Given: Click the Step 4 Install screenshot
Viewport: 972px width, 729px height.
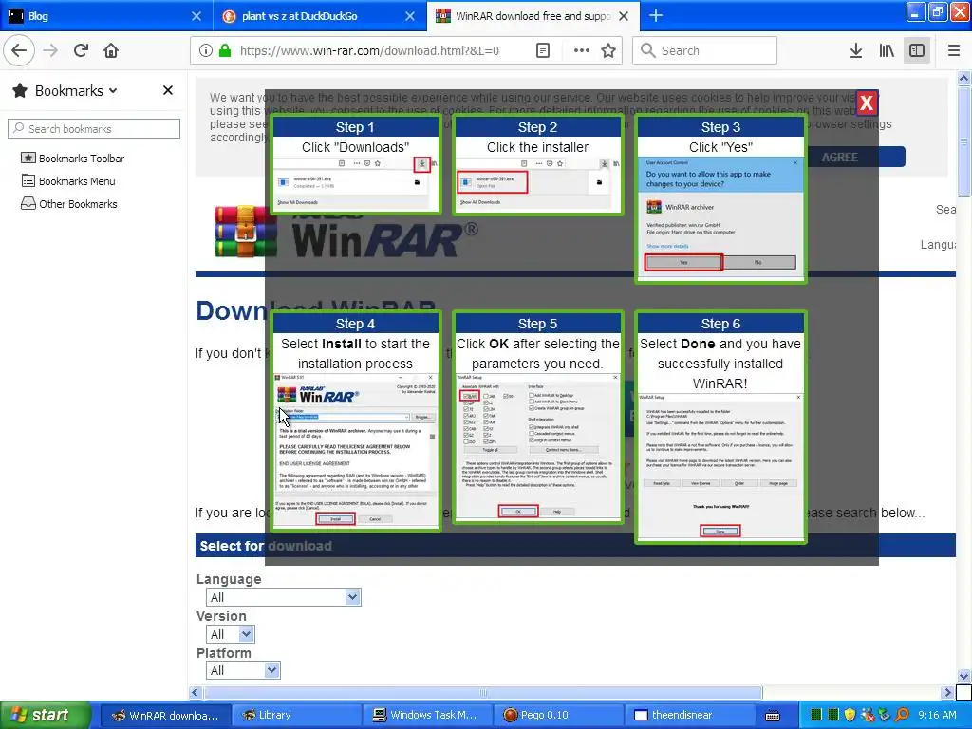Looking at the screenshot, I should coord(356,421).
